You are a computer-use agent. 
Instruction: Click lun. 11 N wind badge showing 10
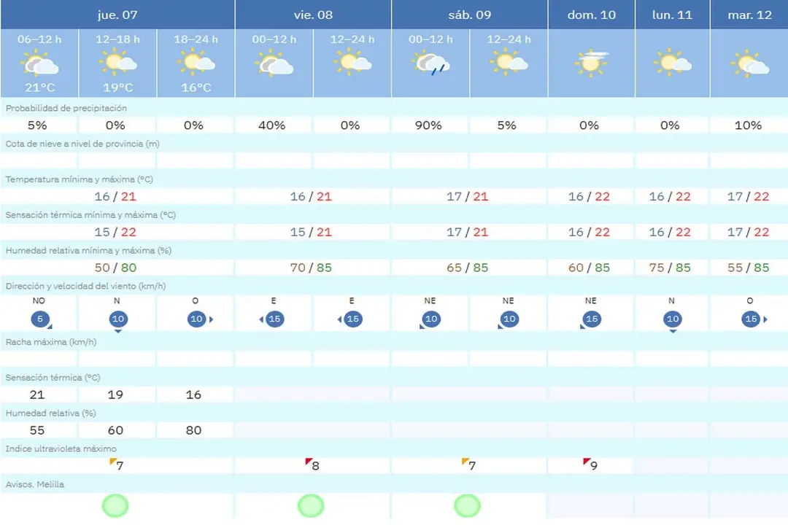point(673,320)
